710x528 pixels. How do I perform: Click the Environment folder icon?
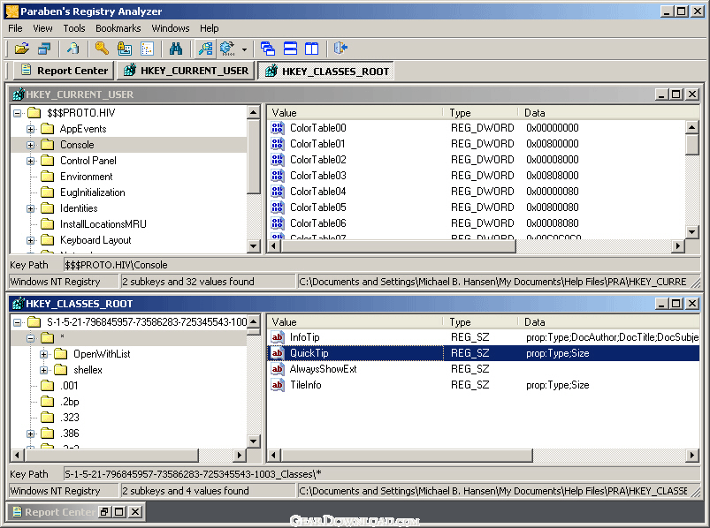(48, 177)
